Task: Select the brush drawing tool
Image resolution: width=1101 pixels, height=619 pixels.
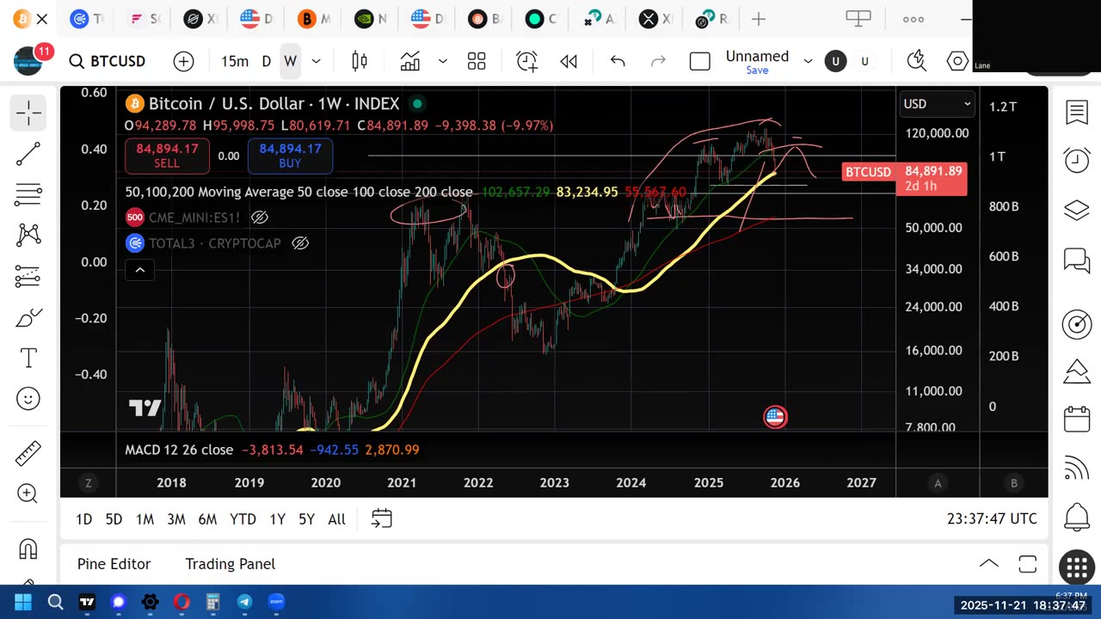Action: (x=28, y=318)
